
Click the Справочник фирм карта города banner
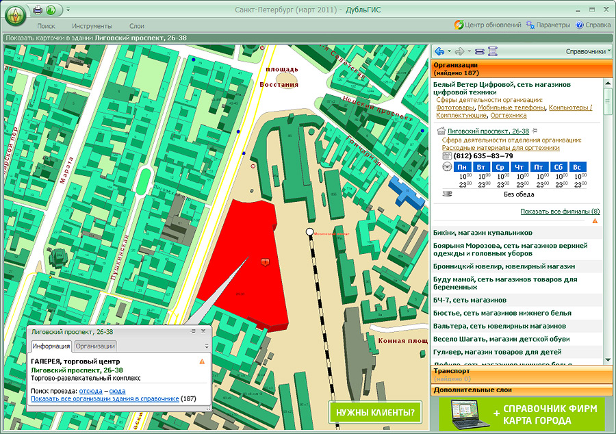tap(522, 414)
